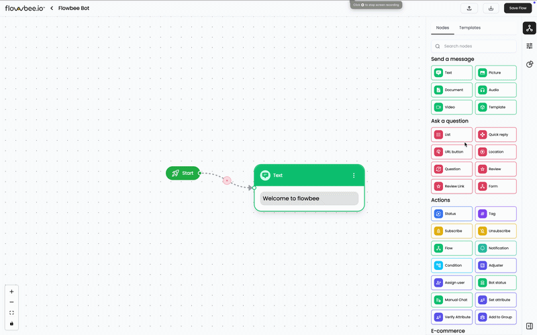Fit the canvas view to screen
Image resolution: width=537 pixels, height=335 pixels.
click(x=11, y=313)
